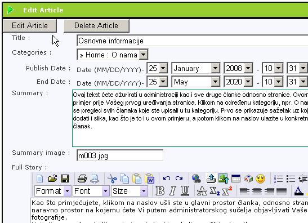Screen dimensions: 308x223
Task: Open the Categories dropdown showing Home : O nama
Action: point(113,55)
